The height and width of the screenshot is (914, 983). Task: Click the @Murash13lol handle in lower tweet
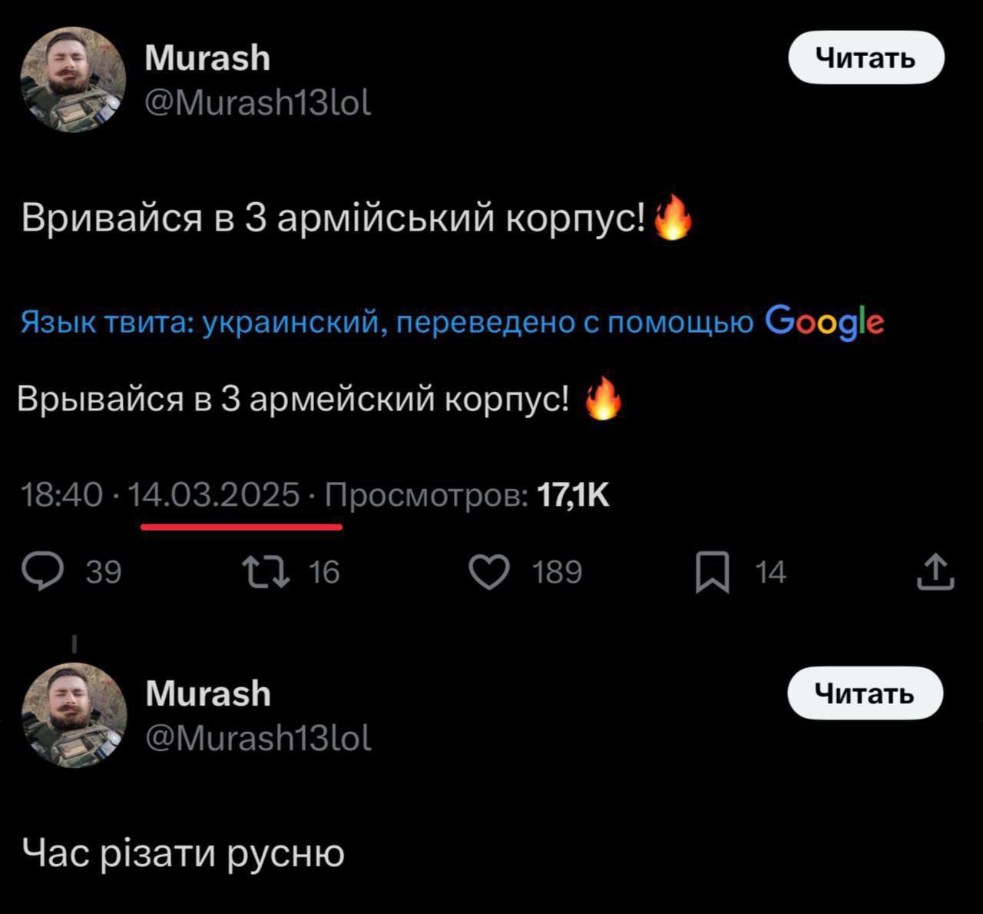(258, 738)
